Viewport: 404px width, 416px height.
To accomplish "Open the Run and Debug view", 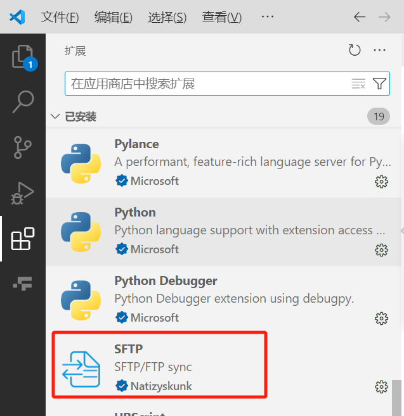I will point(23,193).
